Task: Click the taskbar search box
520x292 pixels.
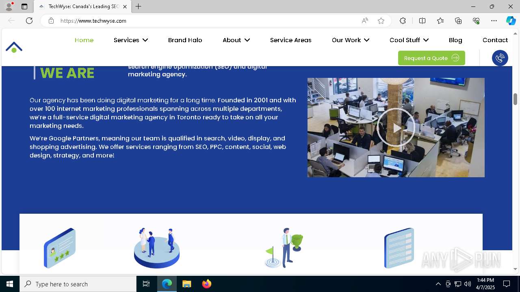Action: coord(78,284)
